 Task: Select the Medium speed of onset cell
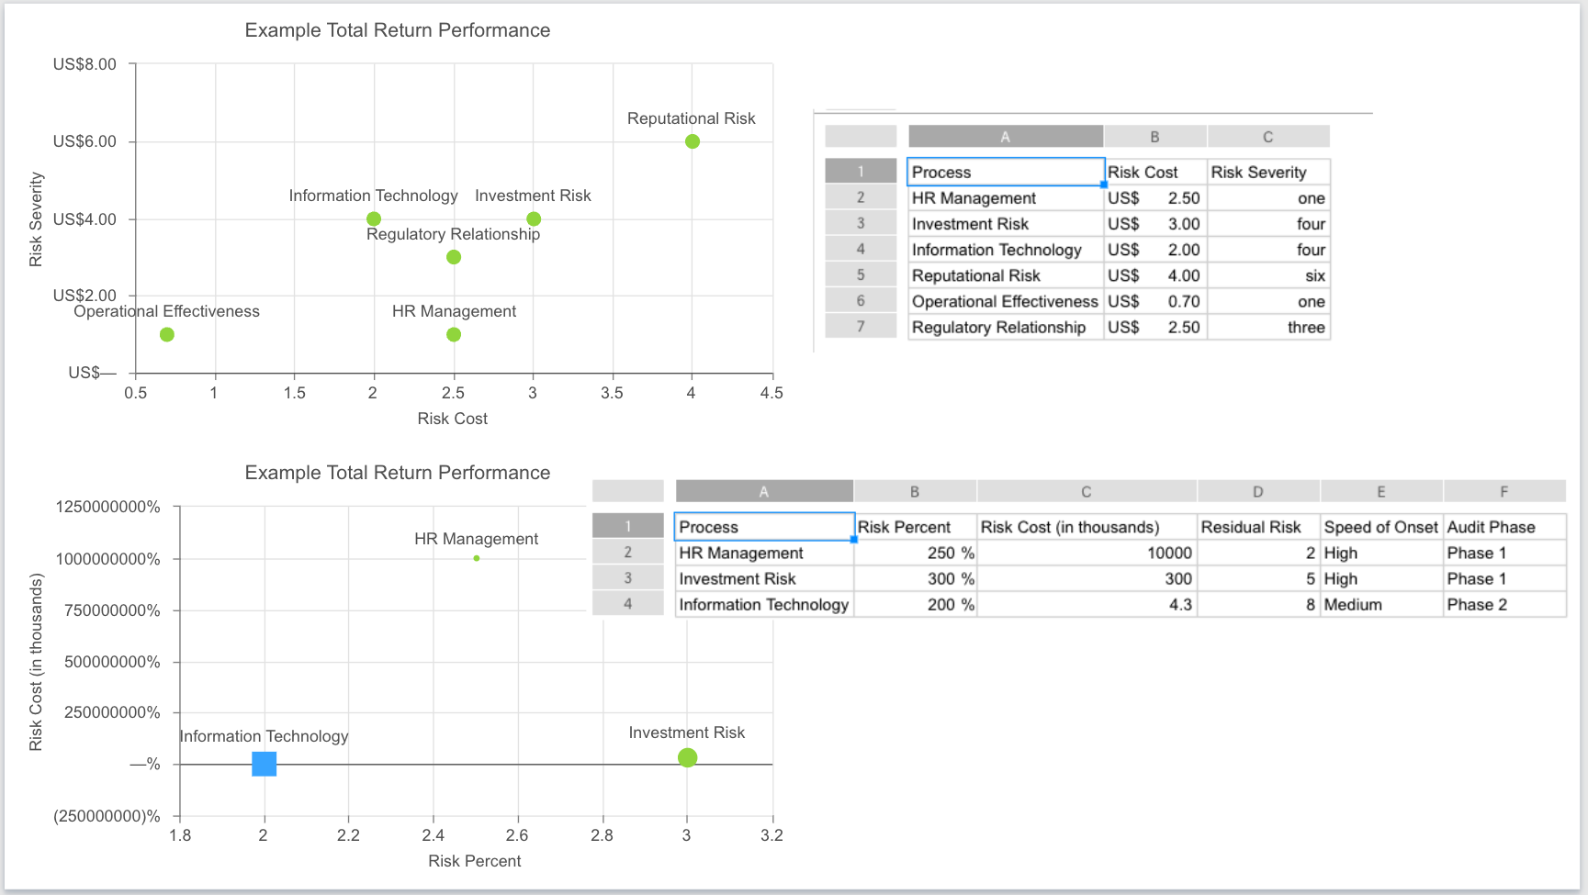point(1380,604)
